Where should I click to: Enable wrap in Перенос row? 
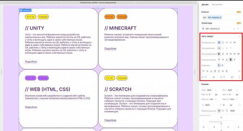[219, 65]
